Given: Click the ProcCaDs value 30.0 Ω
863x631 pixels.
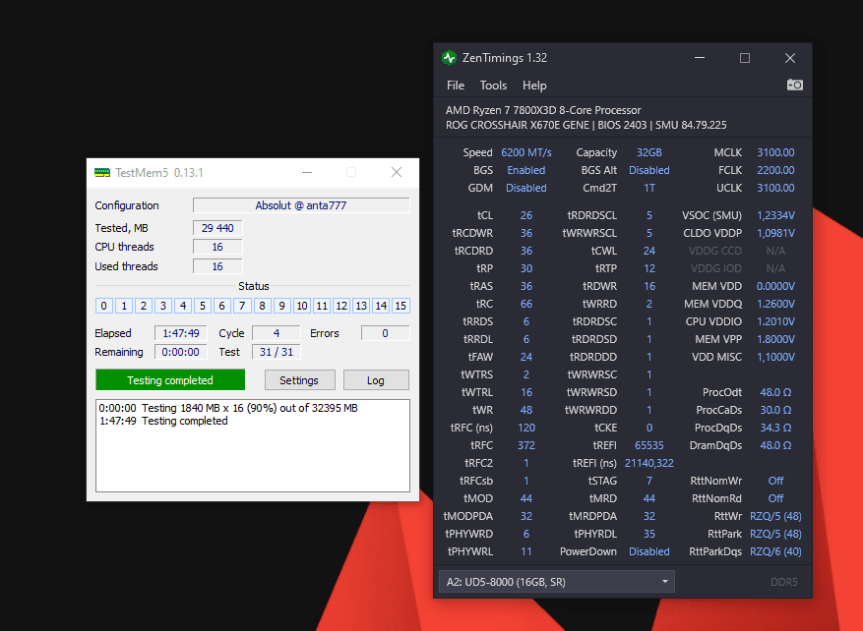Looking at the screenshot, I should [775, 410].
